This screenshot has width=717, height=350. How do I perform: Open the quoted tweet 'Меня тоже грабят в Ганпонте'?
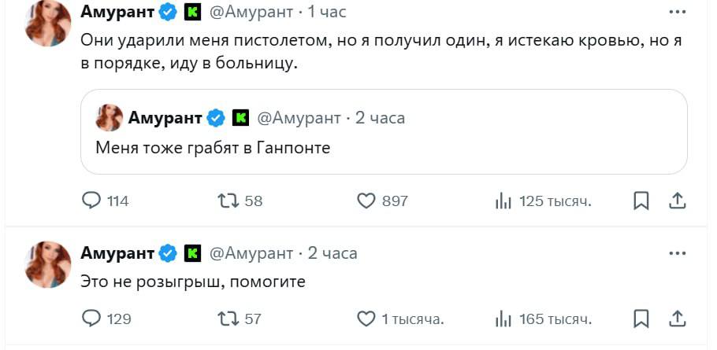pyautogui.click(x=383, y=147)
